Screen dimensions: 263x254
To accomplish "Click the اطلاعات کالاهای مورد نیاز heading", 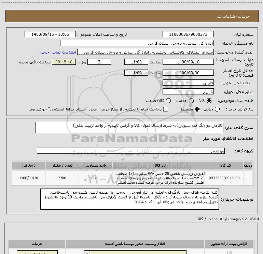I will (x=228, y=139).
